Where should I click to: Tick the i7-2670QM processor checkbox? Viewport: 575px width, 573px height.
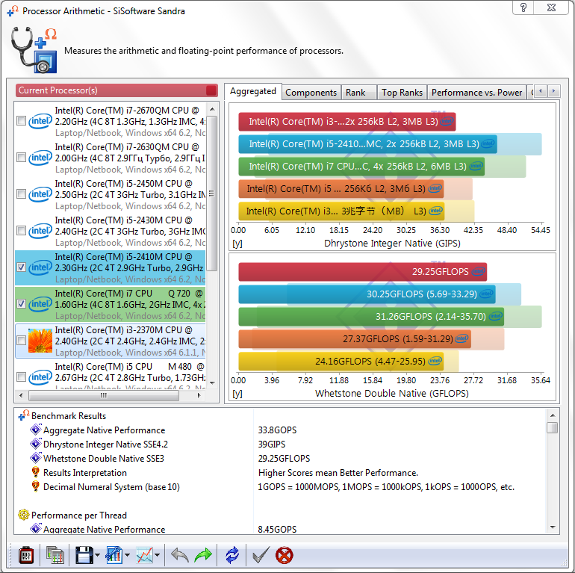pyautogui.click(x=21, y=121)
